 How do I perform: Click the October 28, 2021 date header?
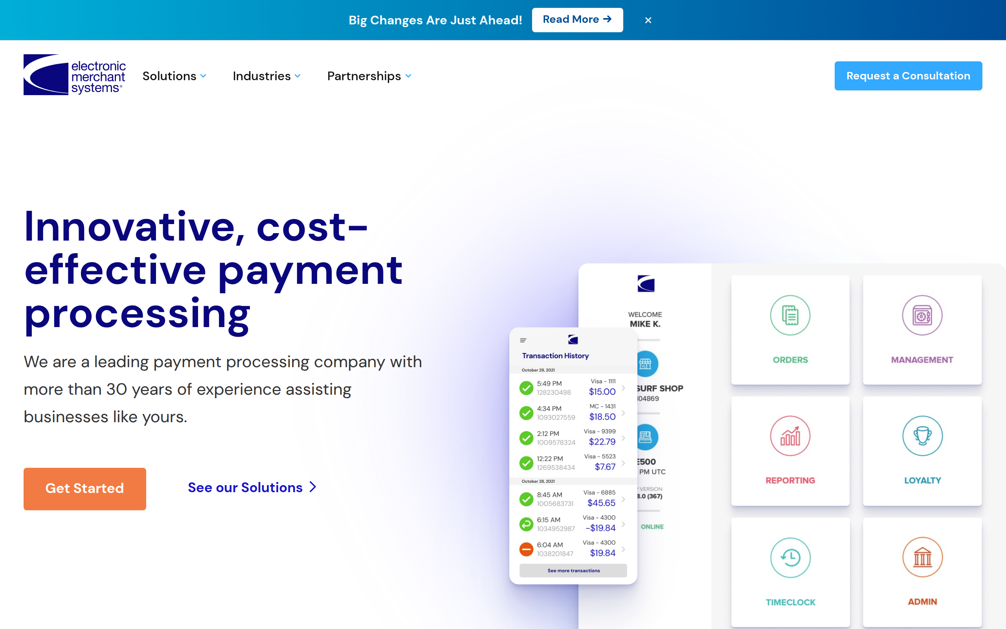click(x=538, y=481)
